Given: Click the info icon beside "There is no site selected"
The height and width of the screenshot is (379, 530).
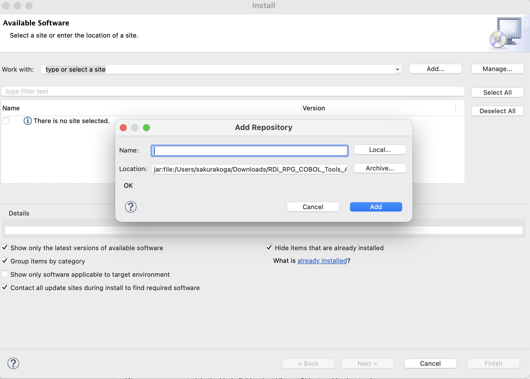Looking at the screenshot, I should click(27, 121).
